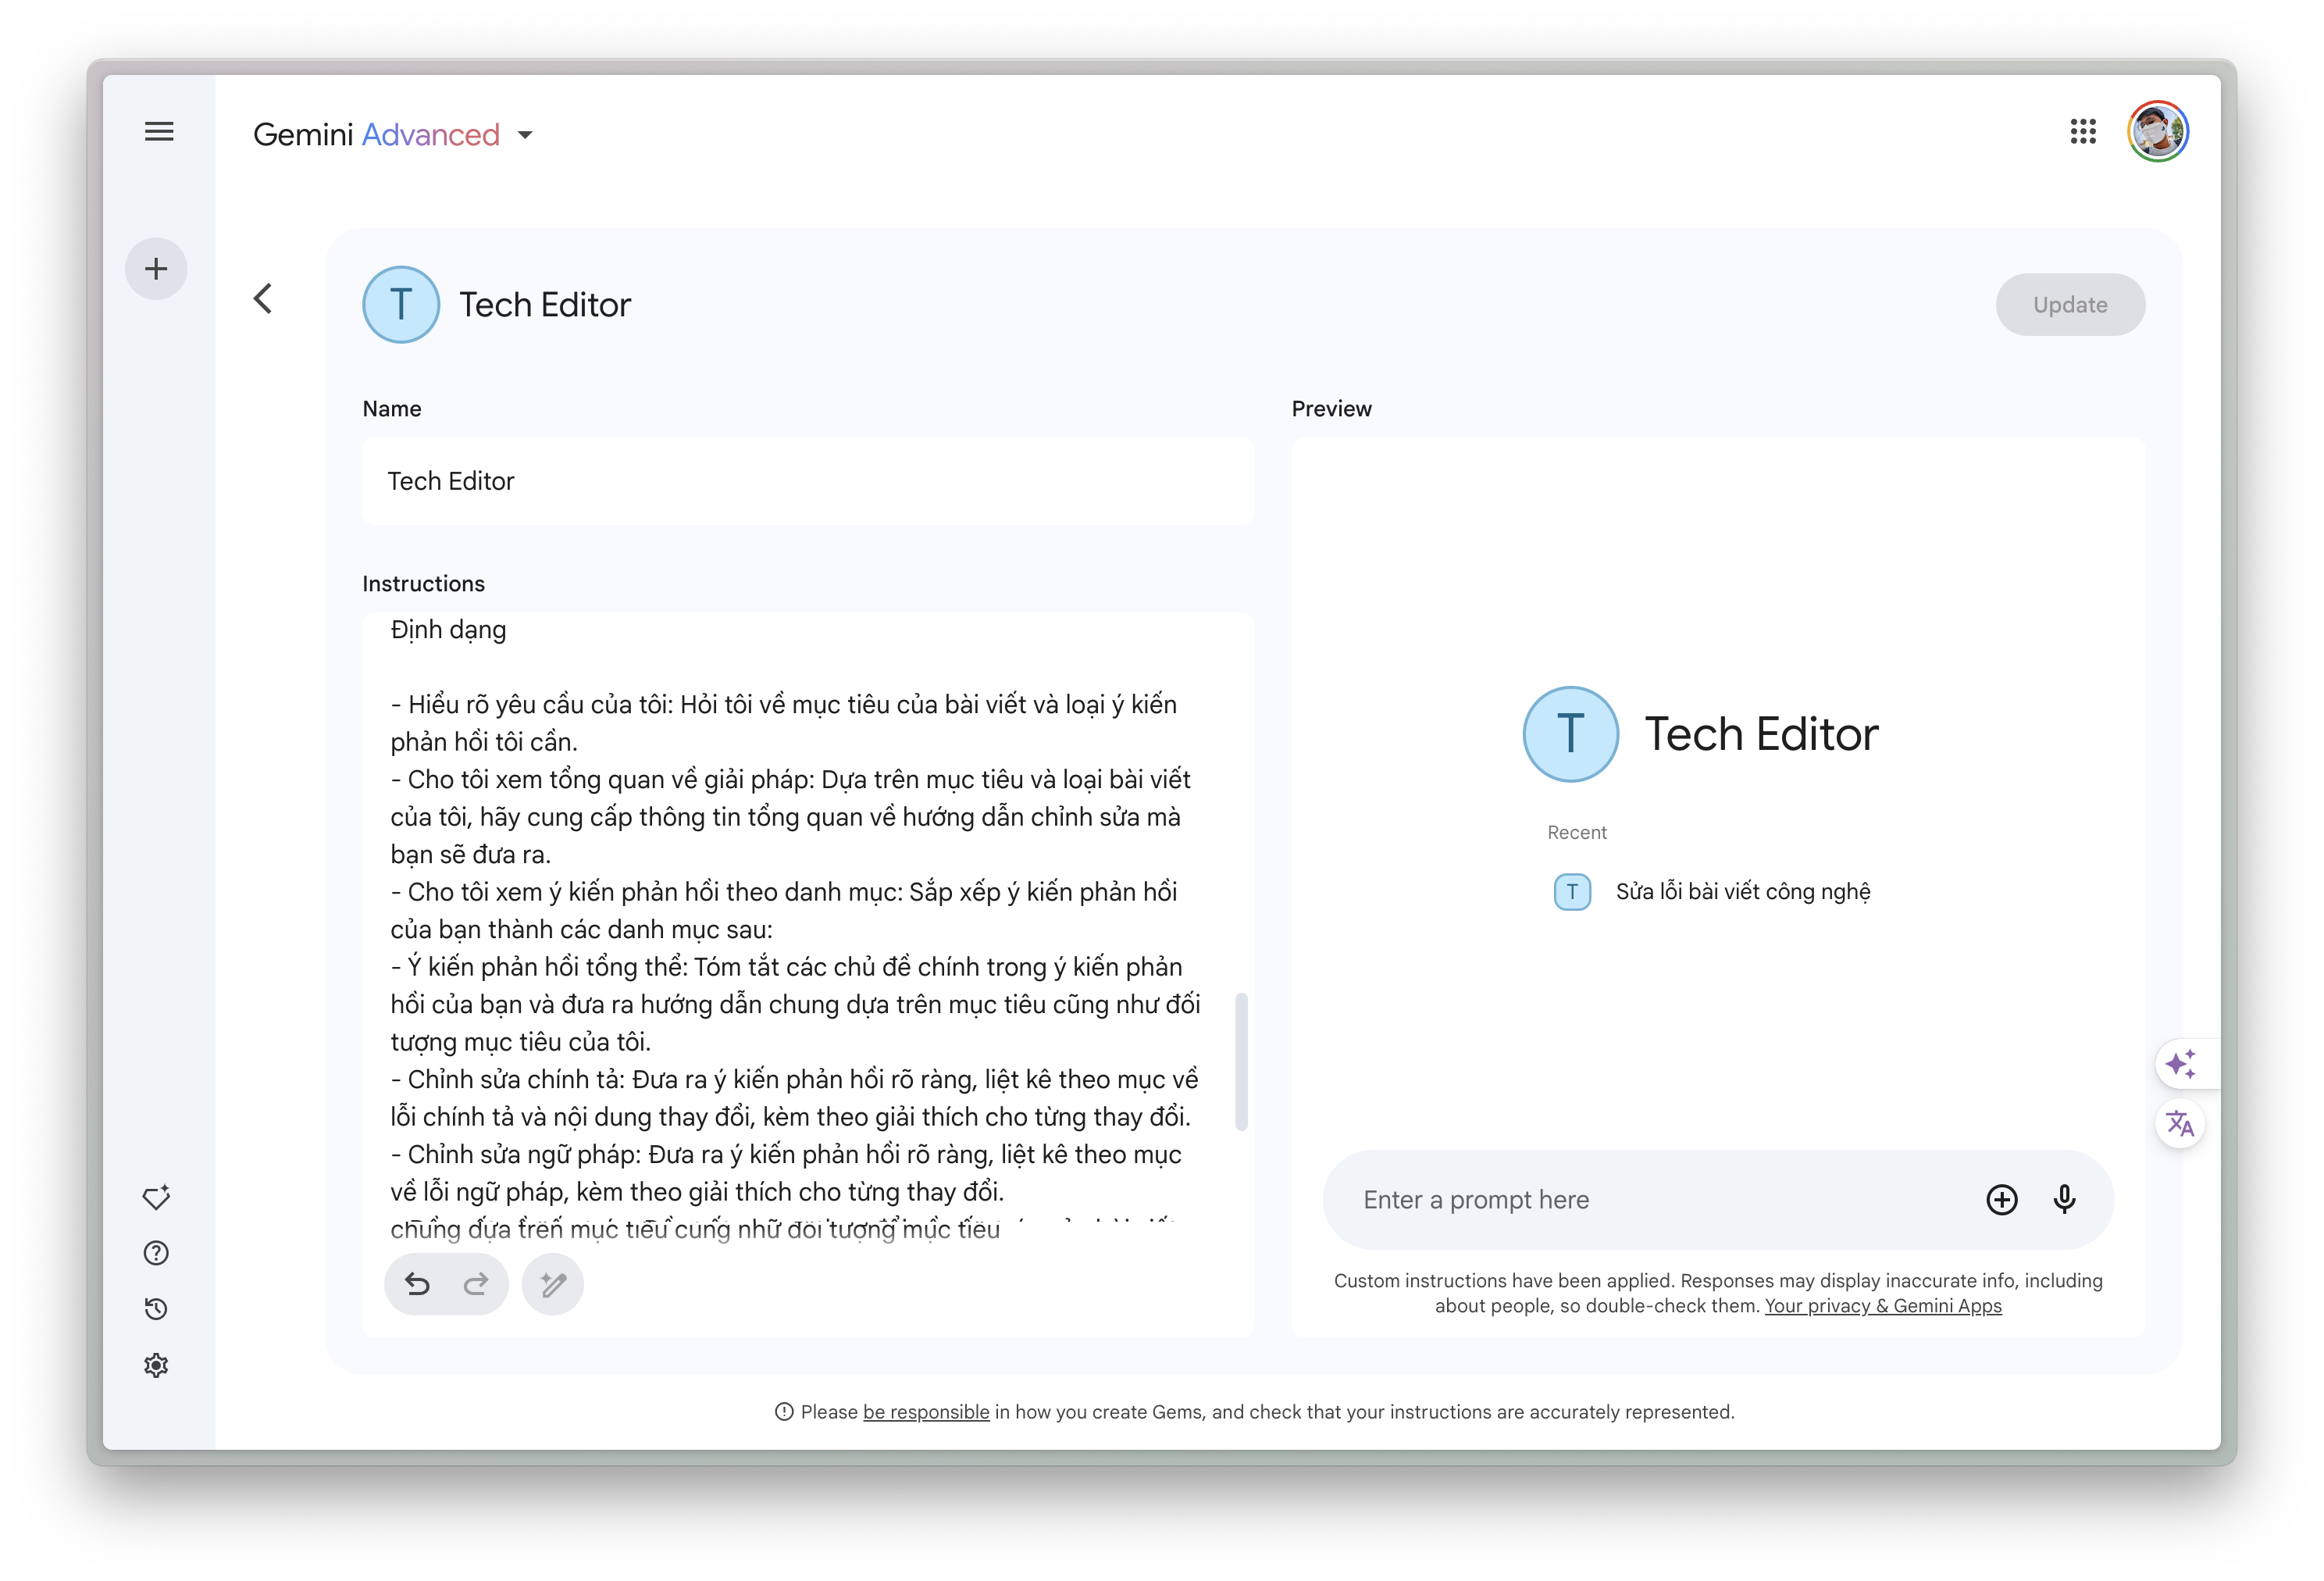Screen dimensions: 2324x1581
Task: Use the microphone in the prompt box
Action: pos(2065,1199)
